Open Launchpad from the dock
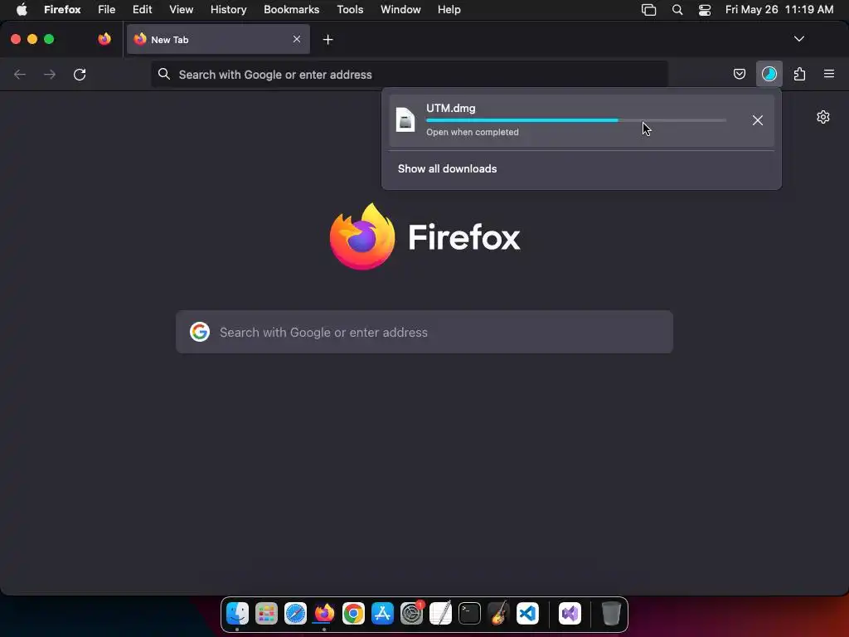849x637 pixels. 266,614
